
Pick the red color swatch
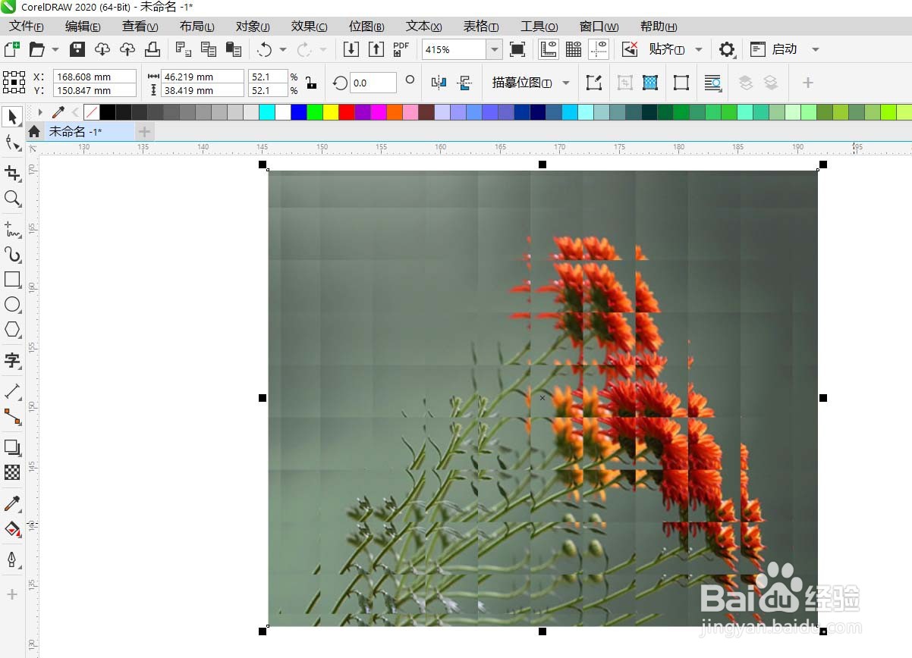point(346,112)
